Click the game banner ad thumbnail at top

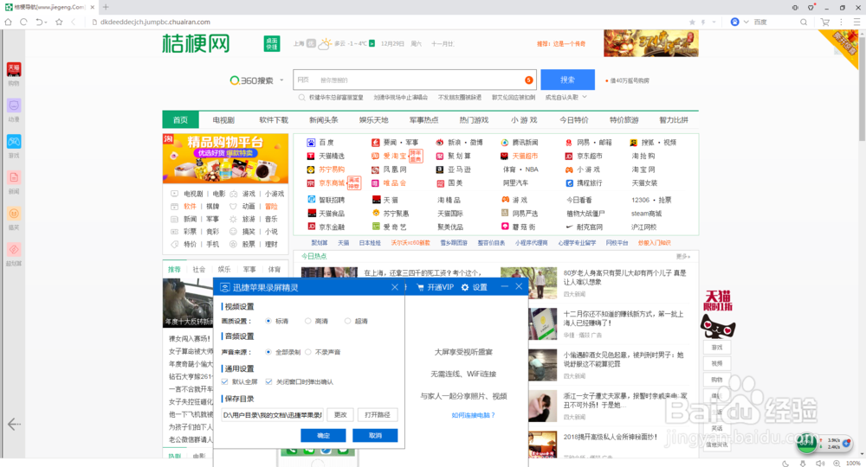point(651,43)
